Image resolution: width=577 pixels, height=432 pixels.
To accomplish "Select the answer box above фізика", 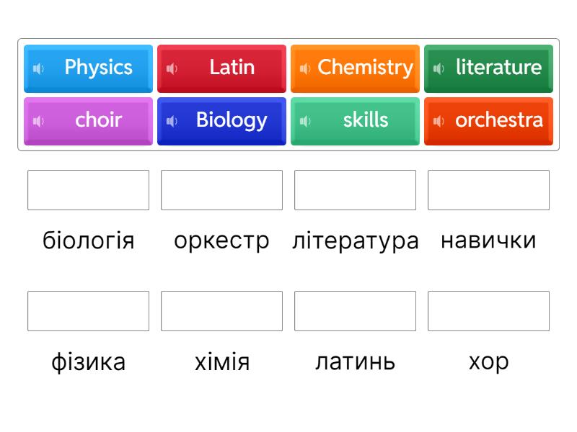I will coord(88,311).
